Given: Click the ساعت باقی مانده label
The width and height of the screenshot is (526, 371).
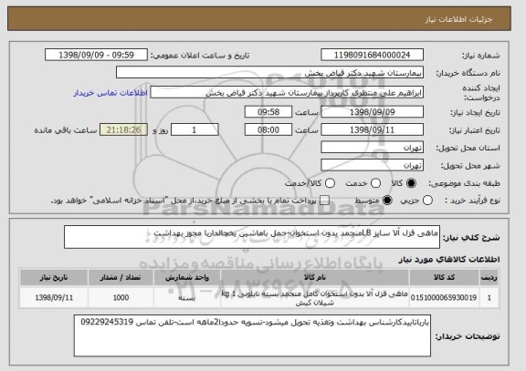Looking at the screenshot, I should click(x=66, y=130).
